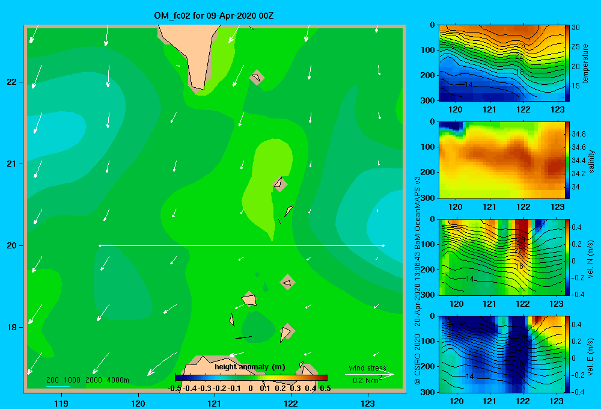Open the northward velocity section panel

501,257
